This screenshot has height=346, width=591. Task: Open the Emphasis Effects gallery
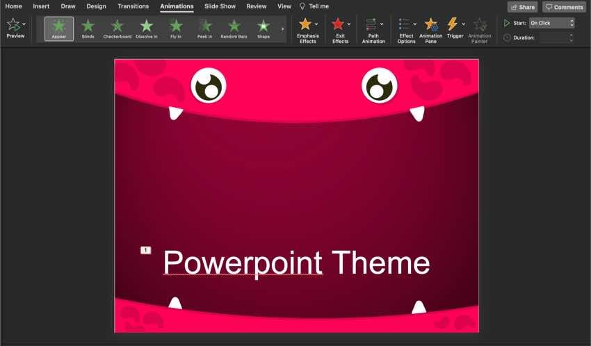click(307, 29)
